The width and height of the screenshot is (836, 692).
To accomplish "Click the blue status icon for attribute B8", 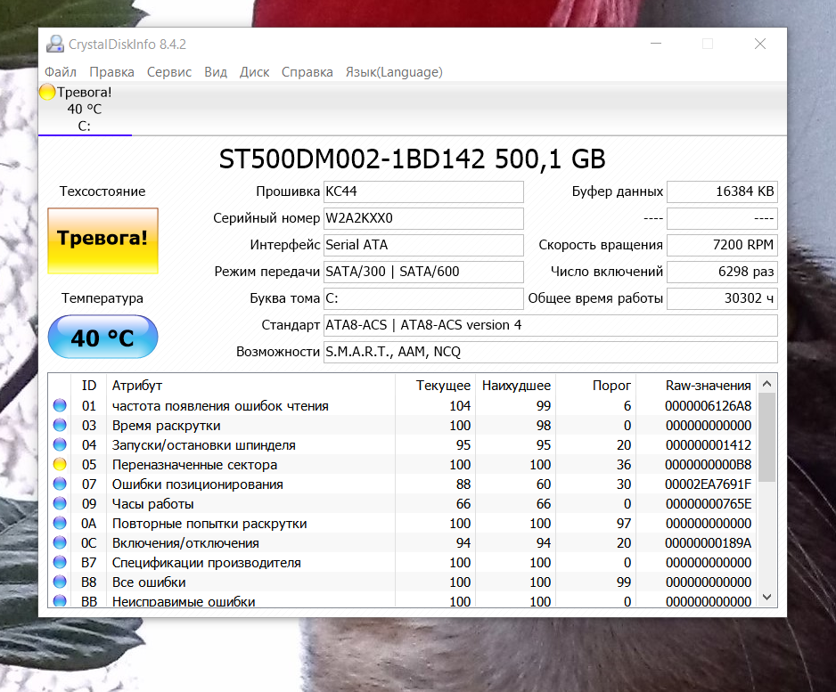I will (60, 582).
